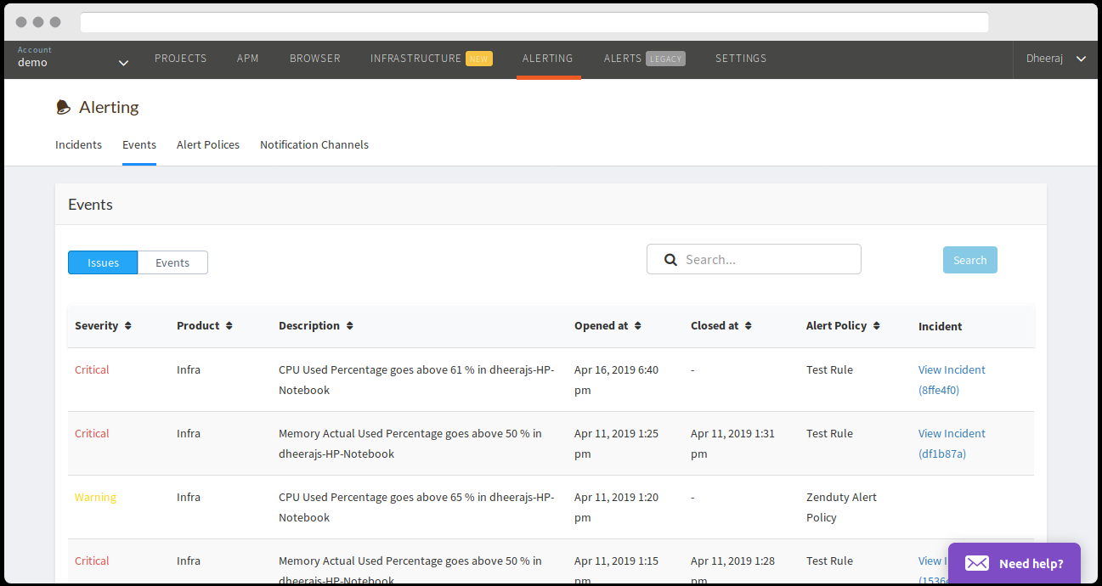Click the Events panel heading
Screen dimensions: 1102x586
[90, 205]
